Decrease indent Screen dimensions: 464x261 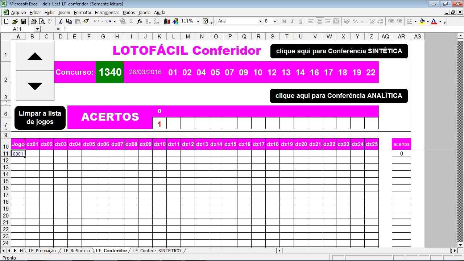[391, 21]
